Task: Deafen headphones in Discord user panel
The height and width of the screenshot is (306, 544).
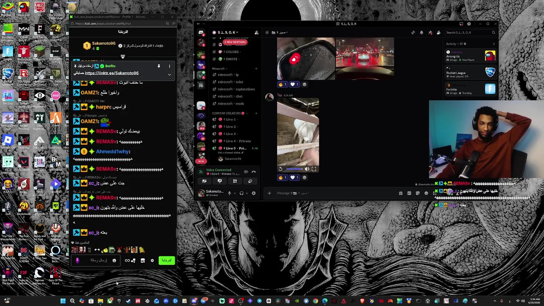Action: 241,193
